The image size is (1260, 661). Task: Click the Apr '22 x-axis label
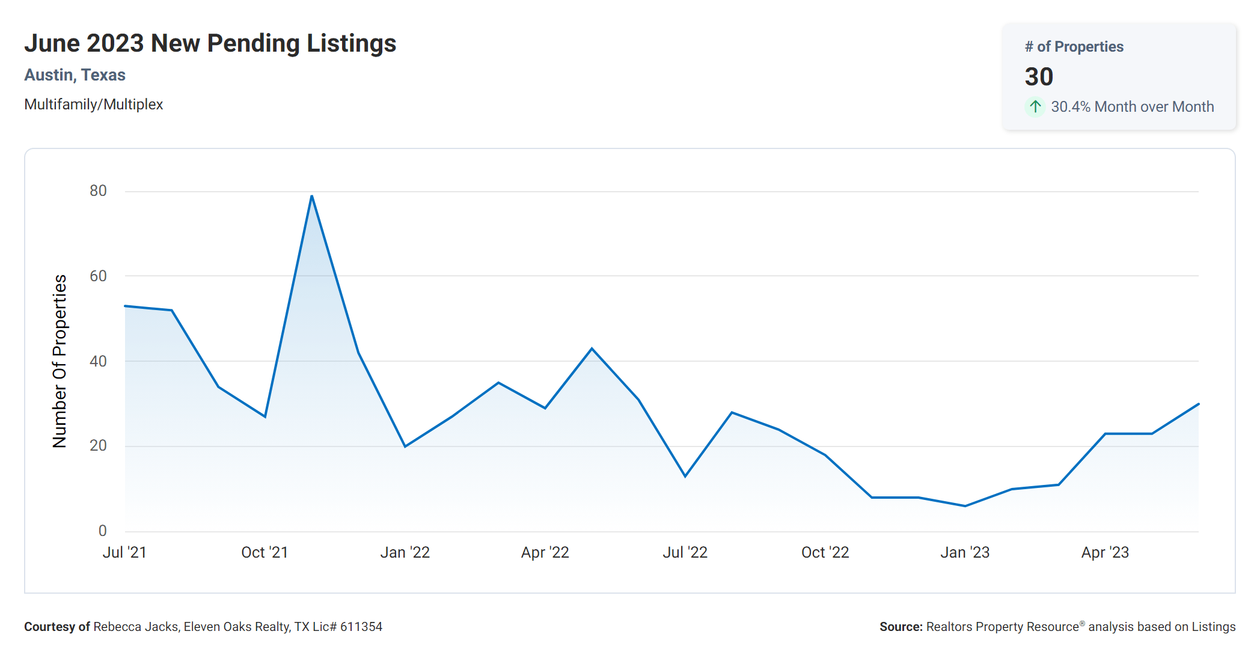tap(545, 552)
